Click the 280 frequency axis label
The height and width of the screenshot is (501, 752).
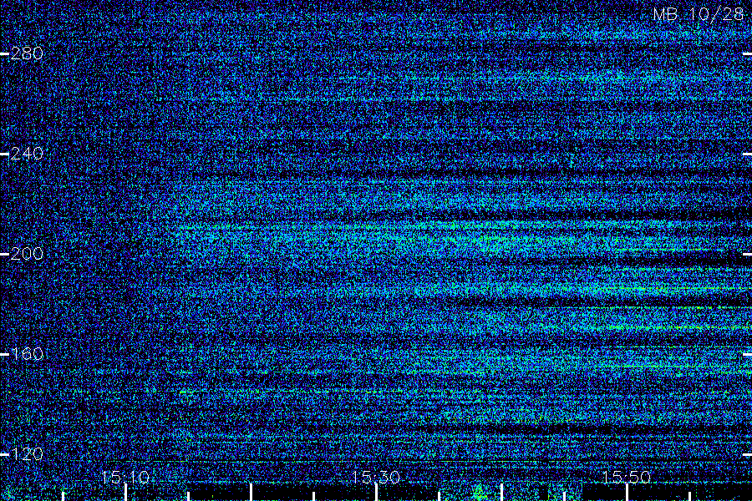[x=27, y=53]
